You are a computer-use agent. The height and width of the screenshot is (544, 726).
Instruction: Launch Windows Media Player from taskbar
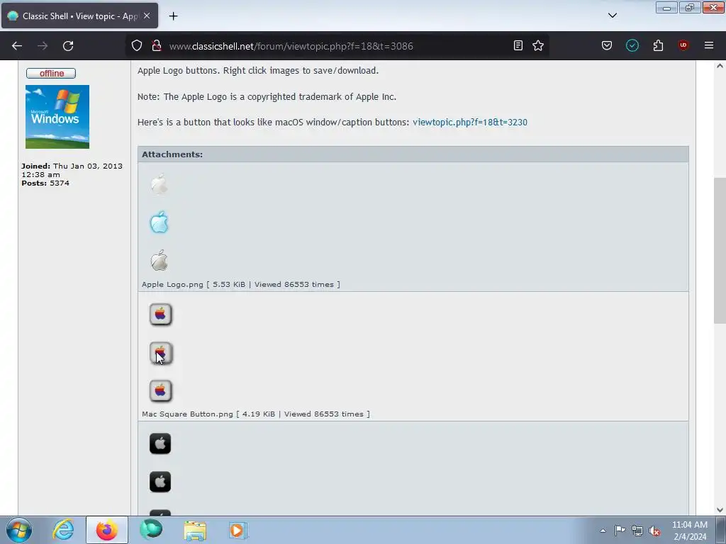coord(238,530)
